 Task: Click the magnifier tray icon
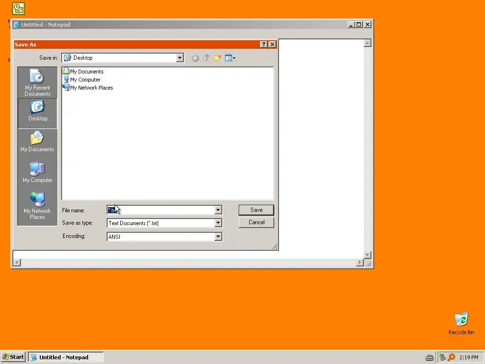pos(451,357)
